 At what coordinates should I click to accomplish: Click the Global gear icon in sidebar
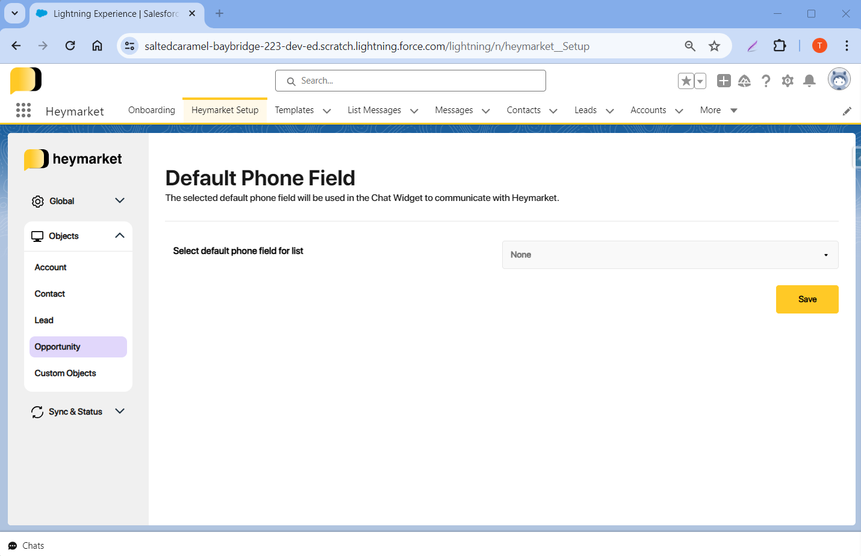coord(38,202)
